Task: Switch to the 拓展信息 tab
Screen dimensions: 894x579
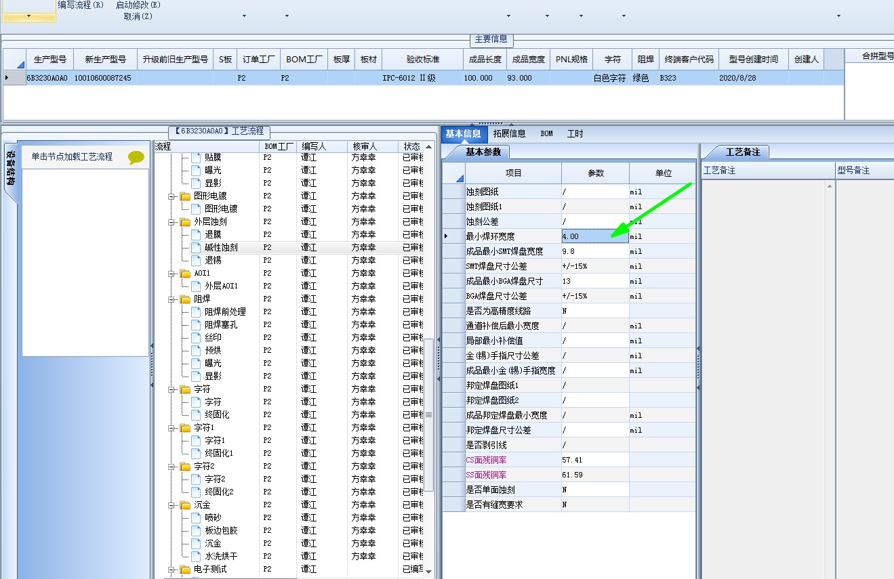Action: [510, 133]
